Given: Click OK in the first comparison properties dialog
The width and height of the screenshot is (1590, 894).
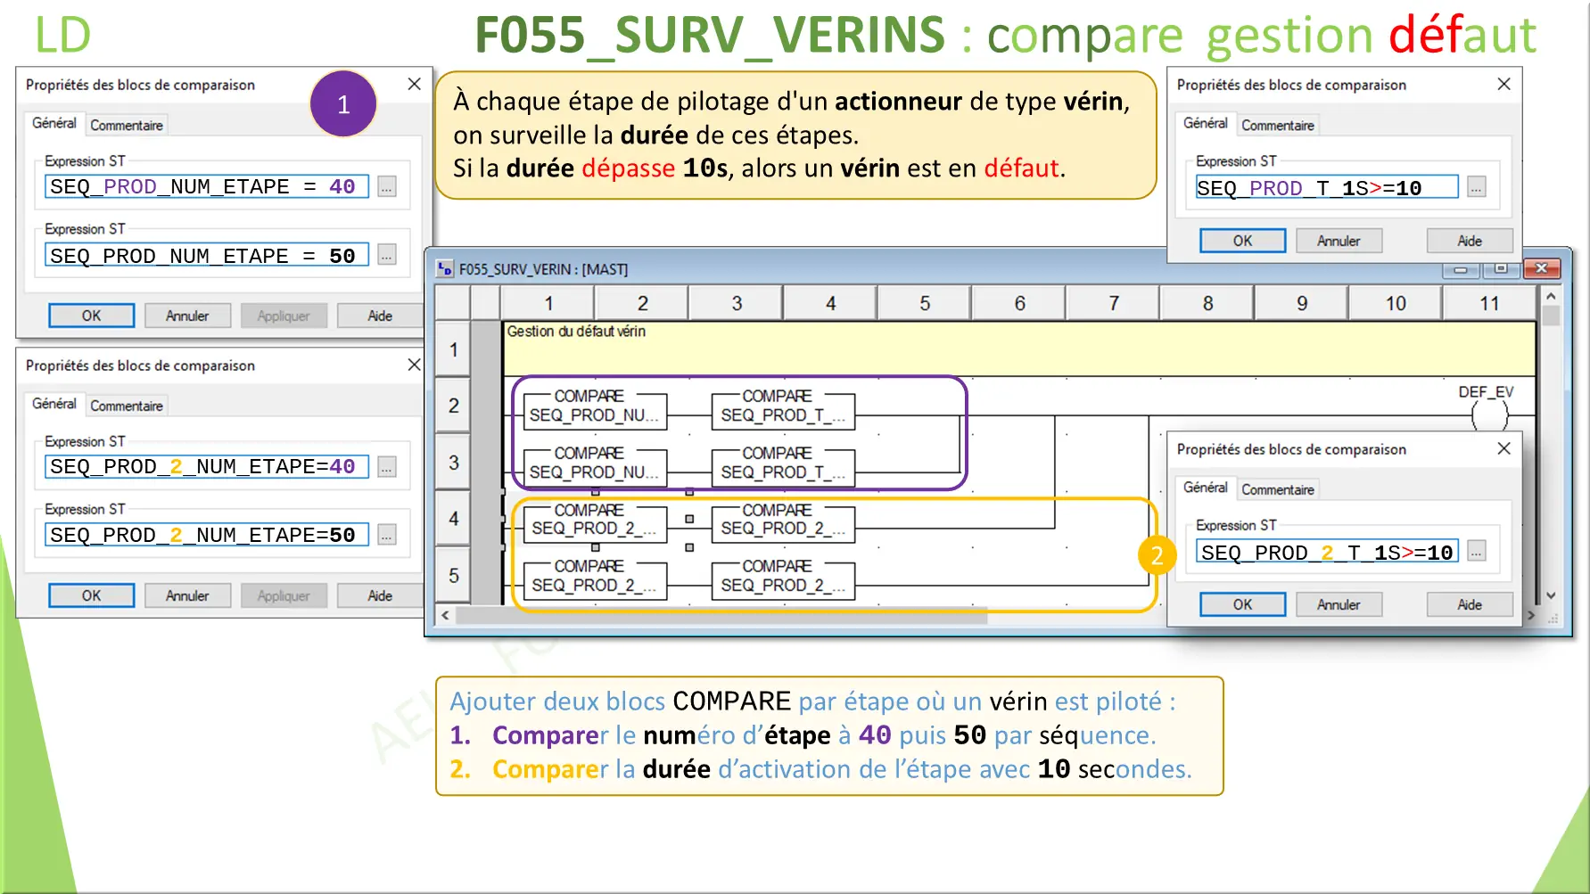Looking at the screenshot, I should (x=90, y=315).
